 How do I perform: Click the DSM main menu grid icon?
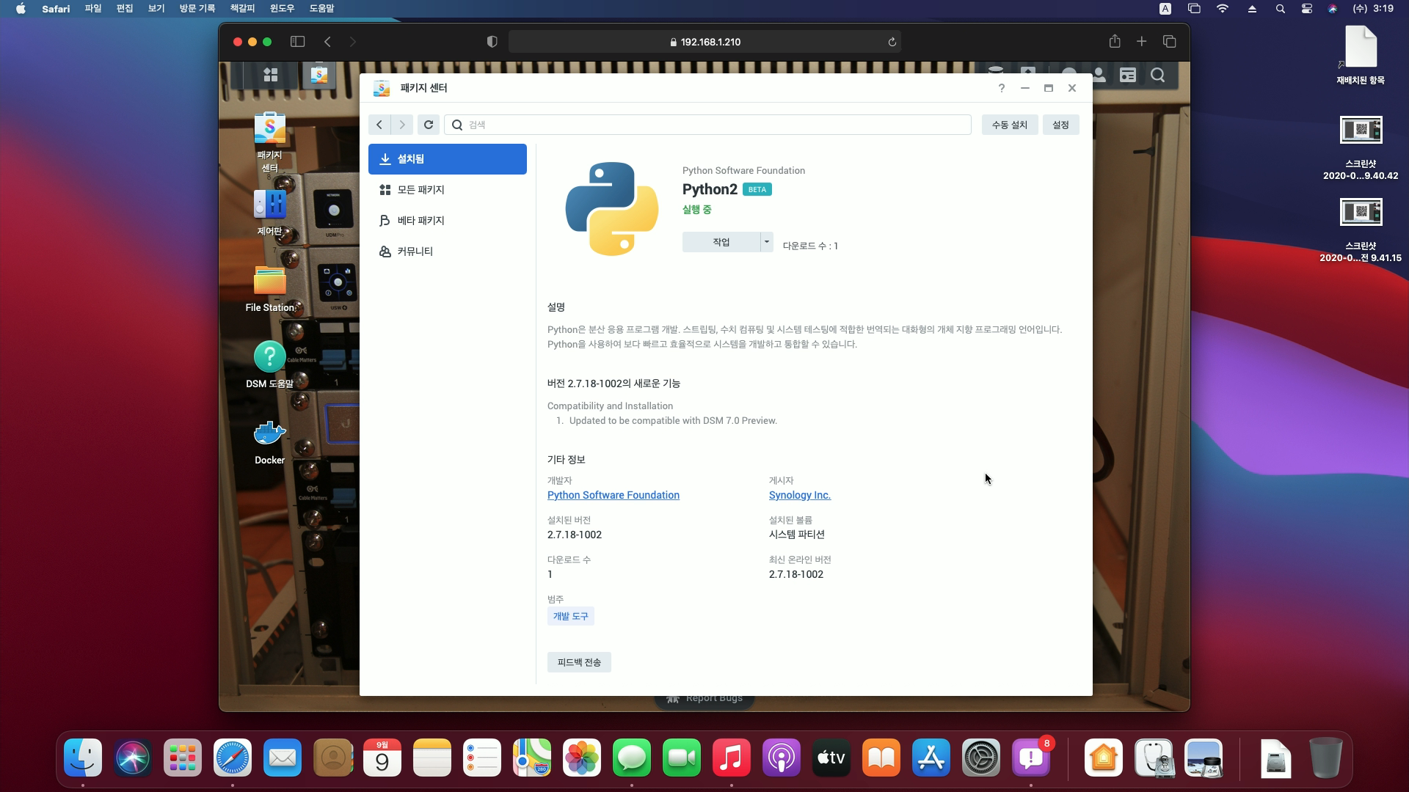coord(271,75)
